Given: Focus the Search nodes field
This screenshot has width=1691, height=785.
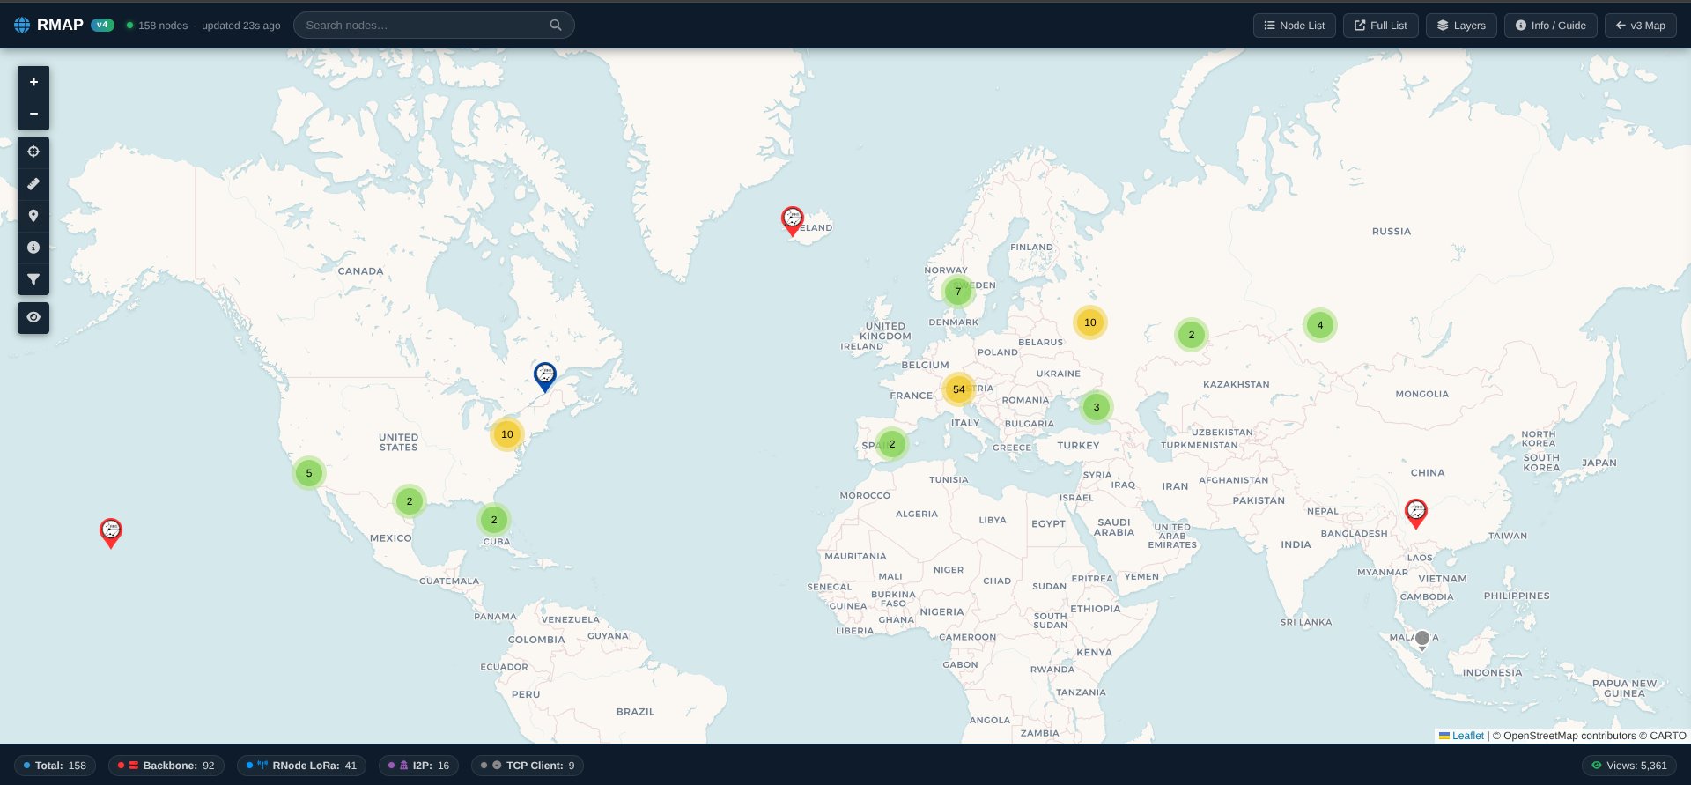Looking at the screenshot, I should (434, 25).
